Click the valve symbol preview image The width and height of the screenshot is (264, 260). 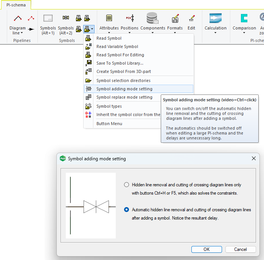pos(91,206)
